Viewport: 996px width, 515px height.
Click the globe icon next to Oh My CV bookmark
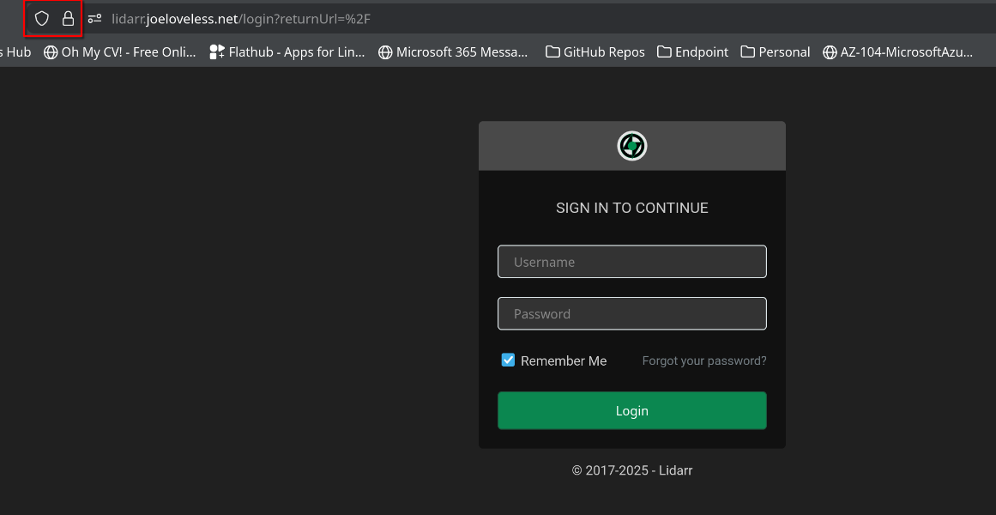pos(53,51)
